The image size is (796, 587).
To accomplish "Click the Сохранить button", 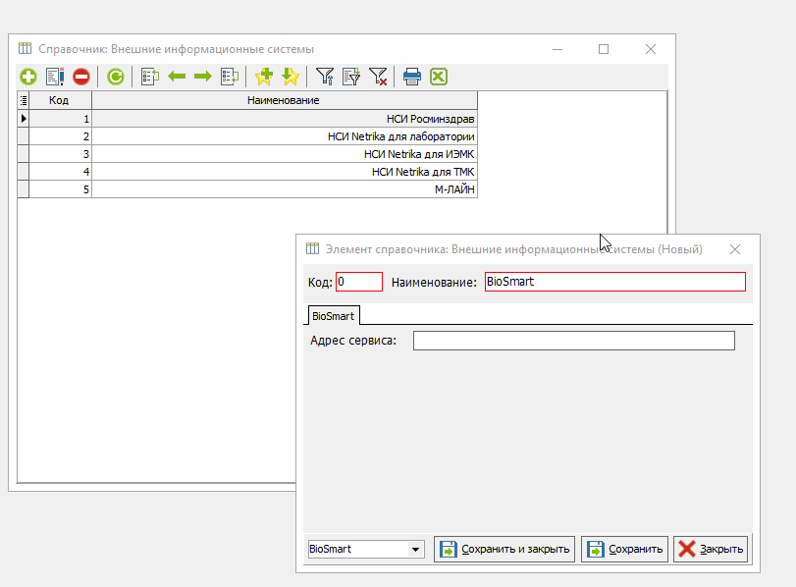I will 624,549.
